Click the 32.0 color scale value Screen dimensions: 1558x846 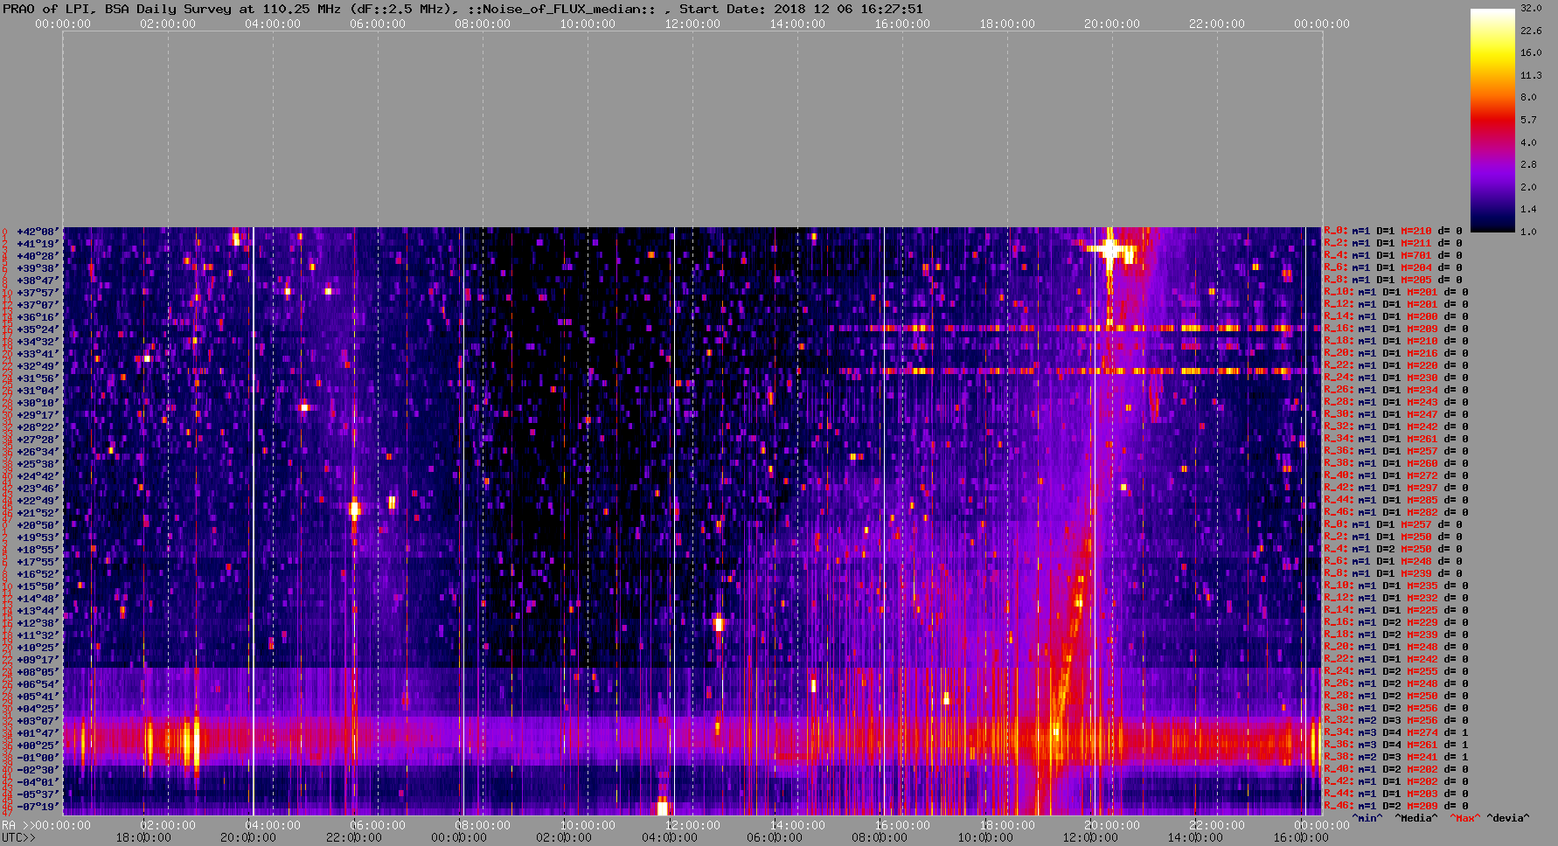1531,8
